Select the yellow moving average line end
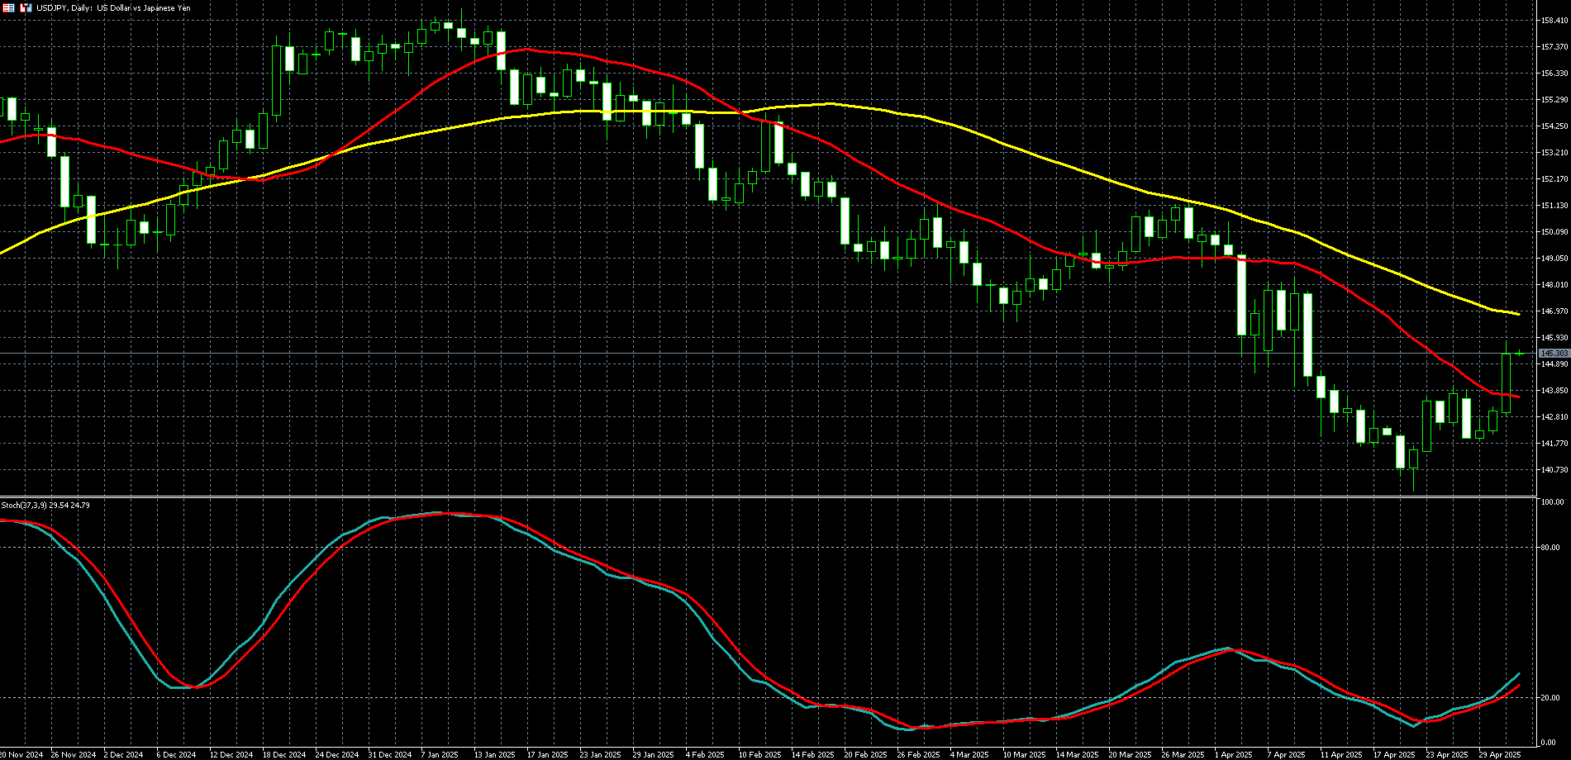 click(1517, 314)
